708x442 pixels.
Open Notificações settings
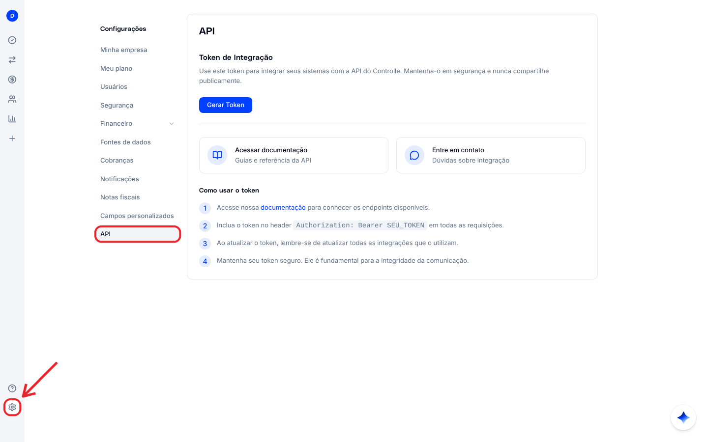(119, 179)
